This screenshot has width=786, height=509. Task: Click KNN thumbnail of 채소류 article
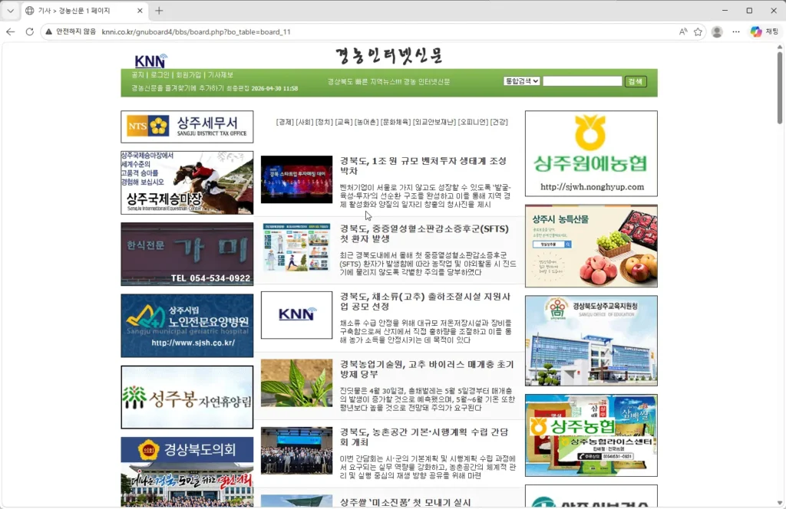pos(296,315)
